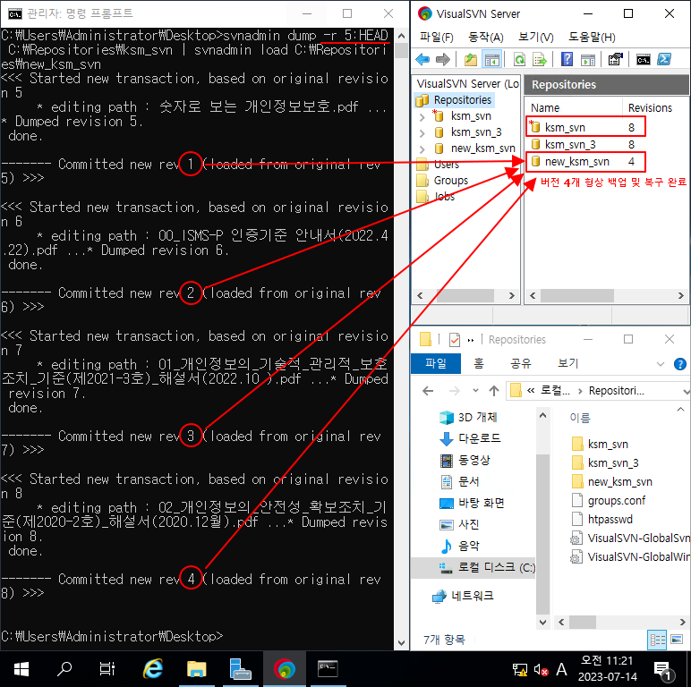The height and width of the screenshot is (687, 691).
Task: Click the Refresh icon in VisualSVN toolbar
Action: (x=519, y=59)
